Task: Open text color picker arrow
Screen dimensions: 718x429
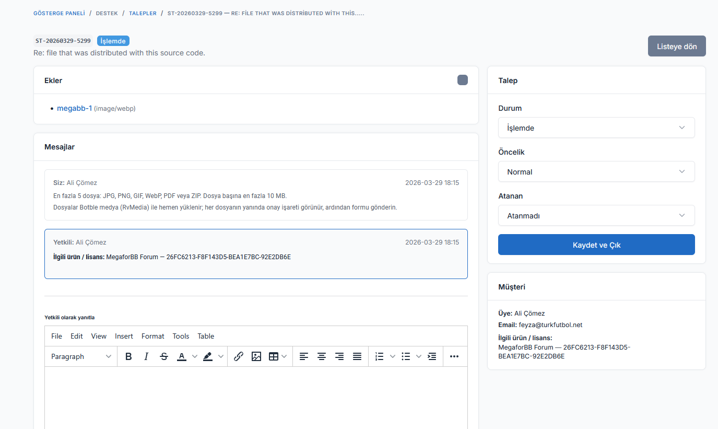Action: click(x=195, y=356)
